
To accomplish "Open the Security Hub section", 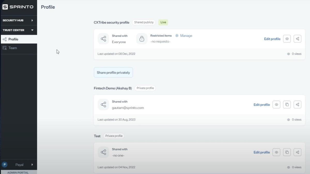I will (19, 20).
